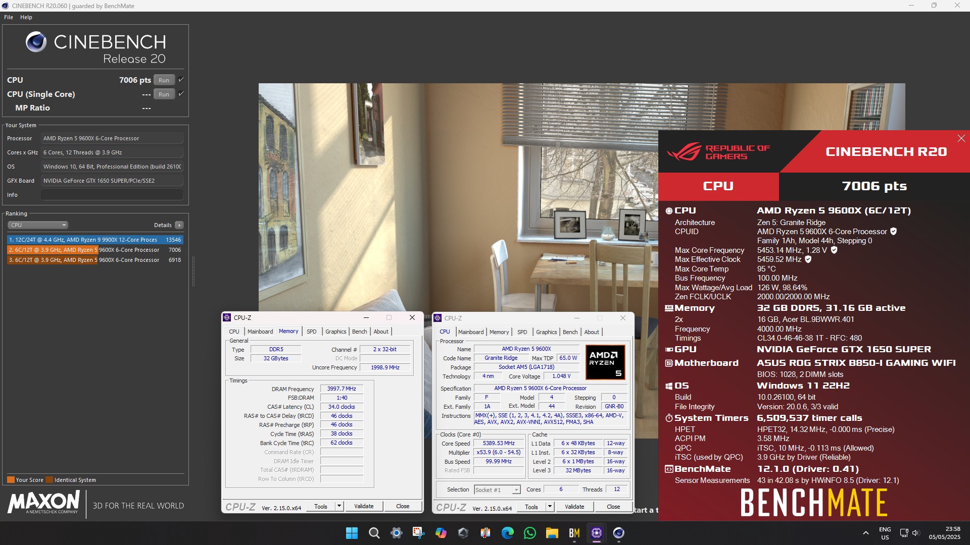The width and height of the screenshot is (970, 545).
Task: Open File Explorer from taskbar
Action: point(552,533)
